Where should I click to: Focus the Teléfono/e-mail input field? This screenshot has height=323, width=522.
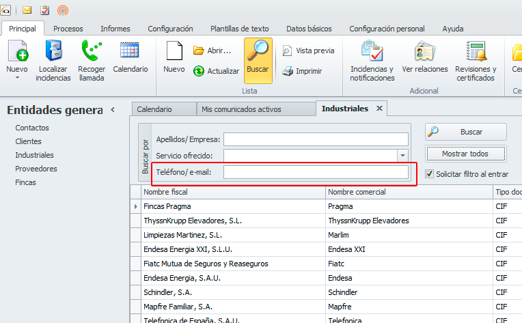tap(316, 172)
